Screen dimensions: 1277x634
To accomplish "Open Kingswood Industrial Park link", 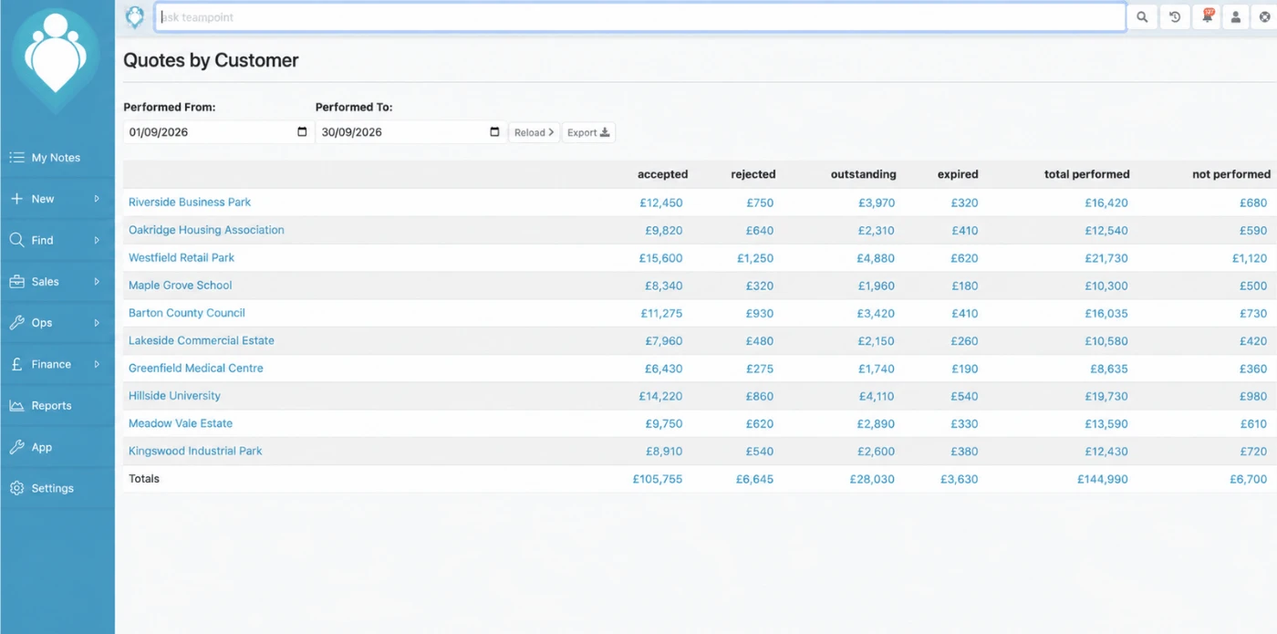I will pos(195,451).
